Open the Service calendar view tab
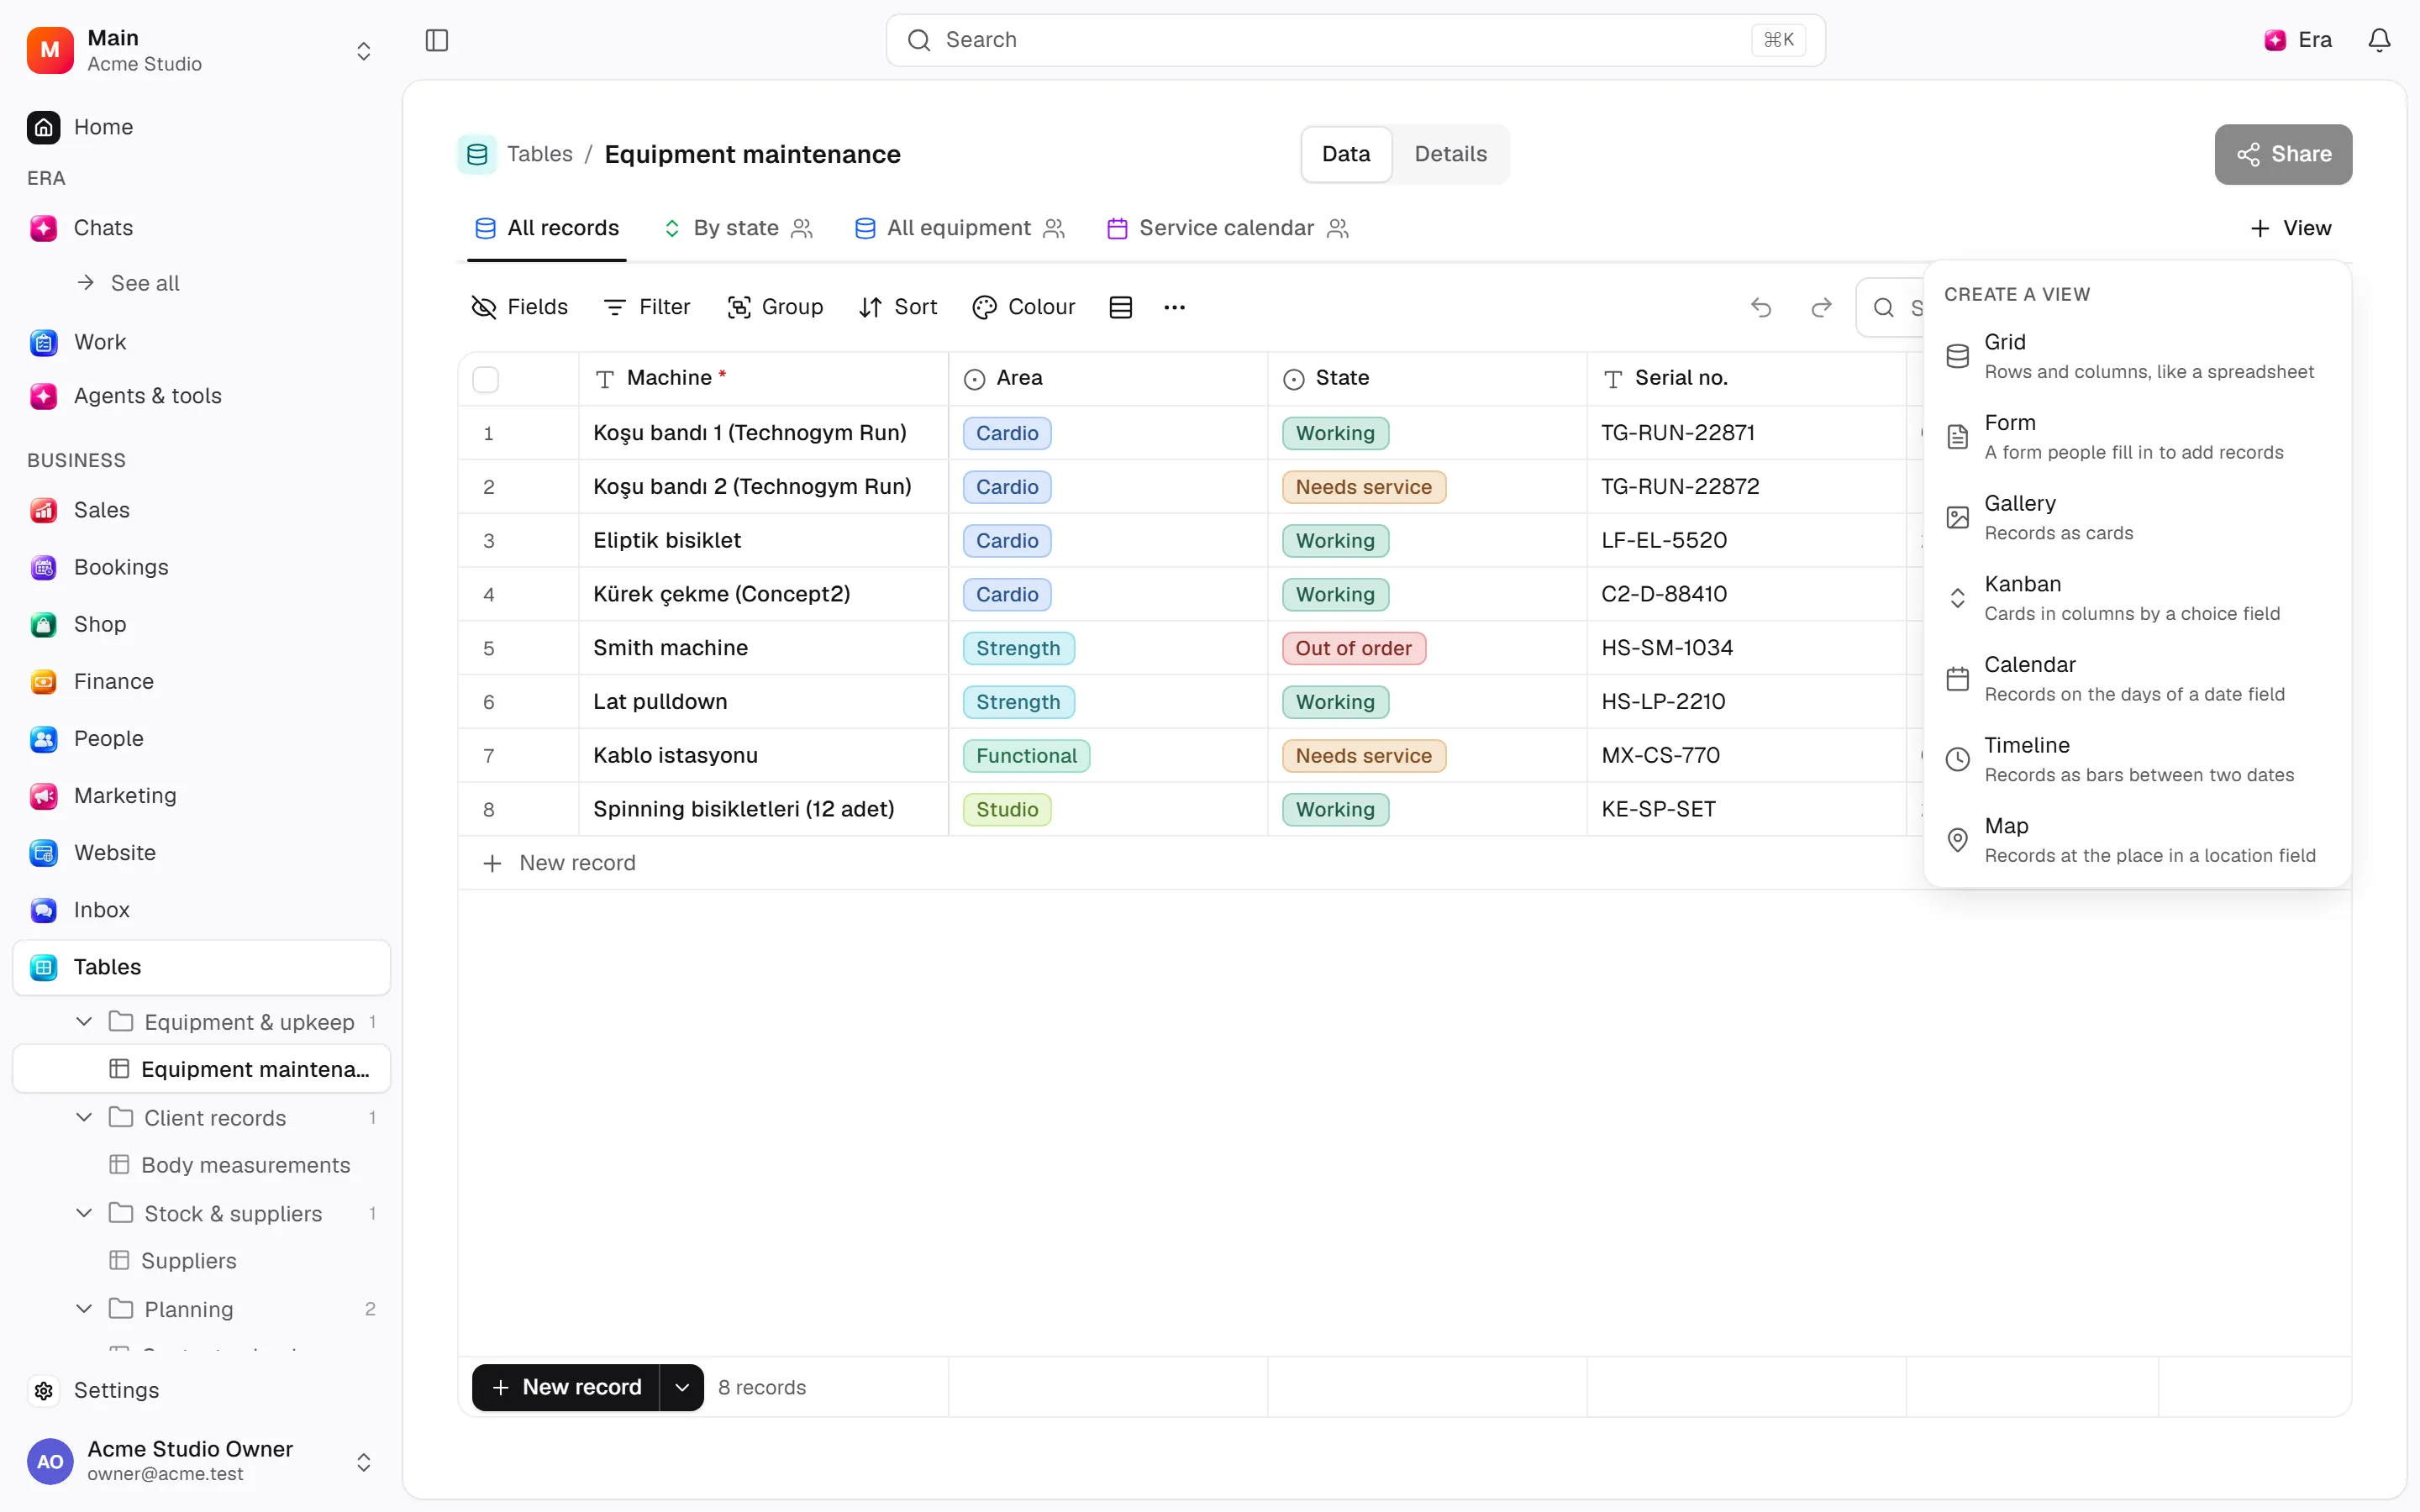The width and height of the screenshot is (2420, 1512). point(1228,228)
